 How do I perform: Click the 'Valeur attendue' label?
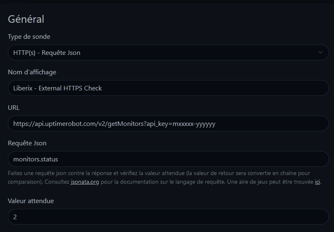31,201
